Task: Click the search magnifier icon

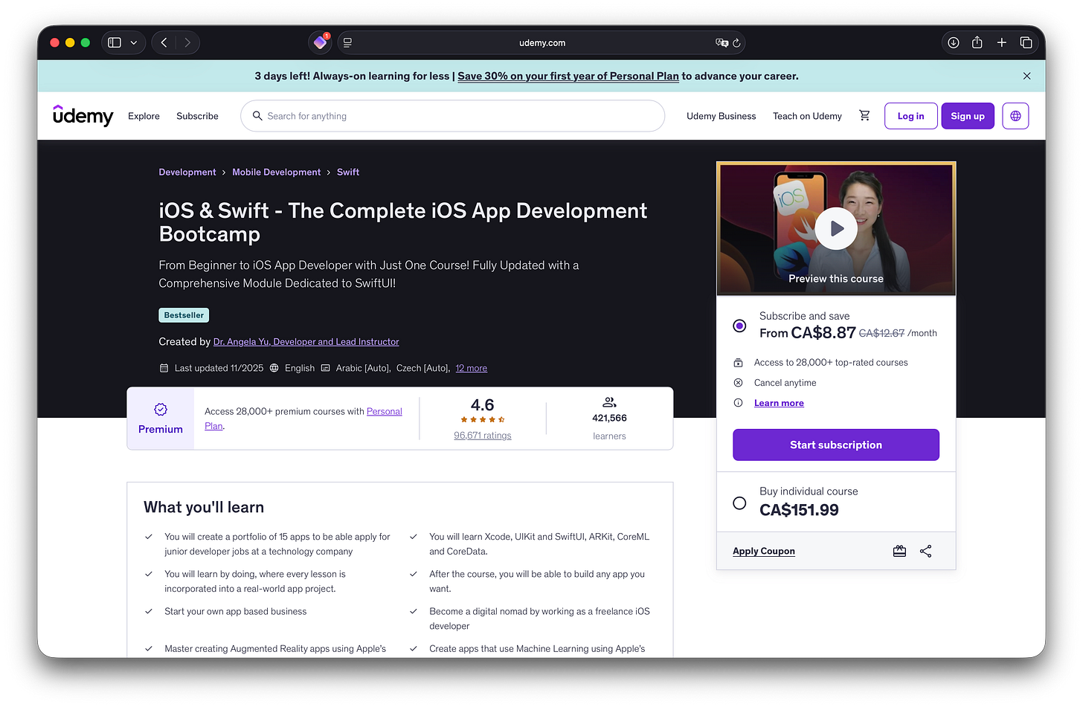Action: point(257,116)
